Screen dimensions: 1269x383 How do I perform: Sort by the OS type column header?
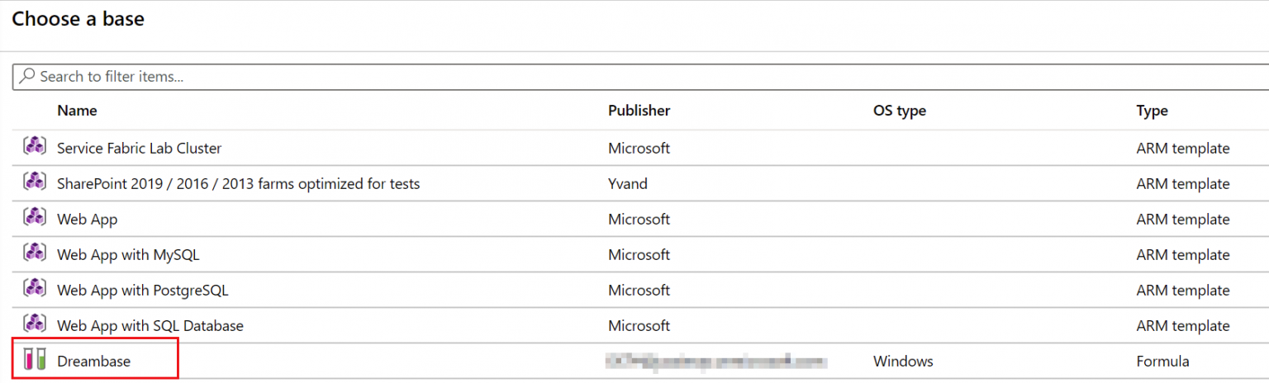click(x=900, y=111)
